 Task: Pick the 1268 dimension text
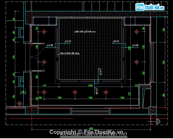coord(122,97)
